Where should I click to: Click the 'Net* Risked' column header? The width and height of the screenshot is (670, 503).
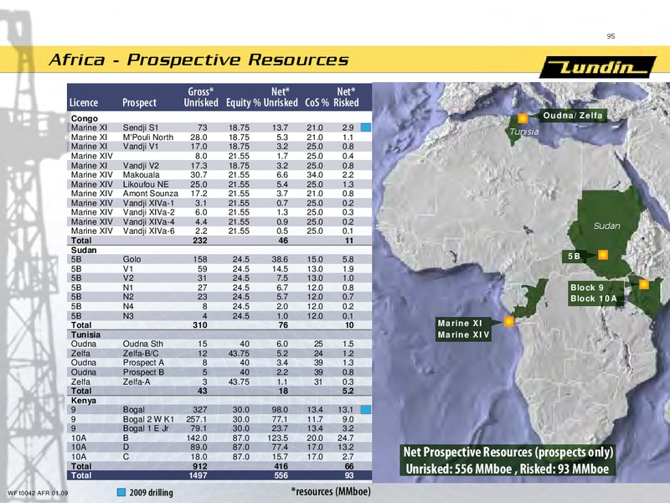tap(346, 97)
